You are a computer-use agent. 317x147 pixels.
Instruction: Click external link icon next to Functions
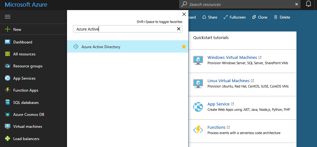[x=229, y=127]
